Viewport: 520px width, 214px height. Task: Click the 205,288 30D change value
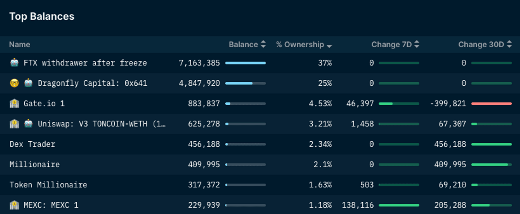(450, 205)
